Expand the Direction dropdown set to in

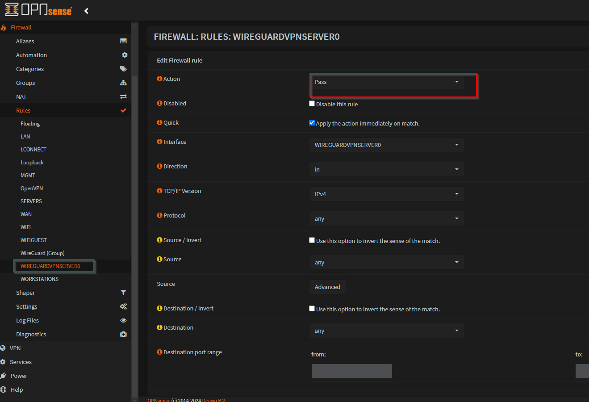click(386, 169)
